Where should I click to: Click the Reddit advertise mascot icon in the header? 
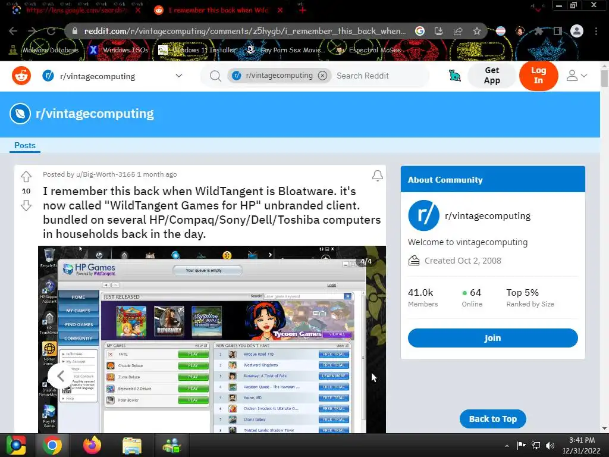click(x=454, y=76)
